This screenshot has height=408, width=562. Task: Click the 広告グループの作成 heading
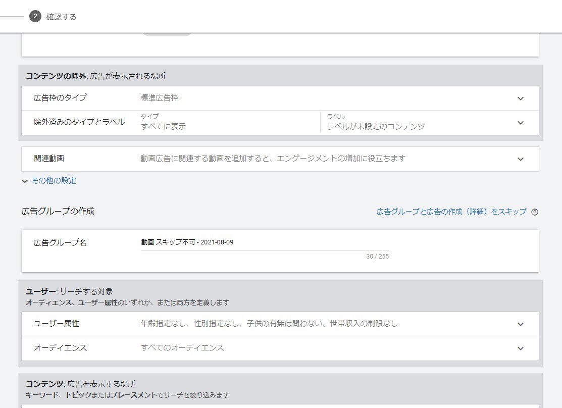click(58, 211)
